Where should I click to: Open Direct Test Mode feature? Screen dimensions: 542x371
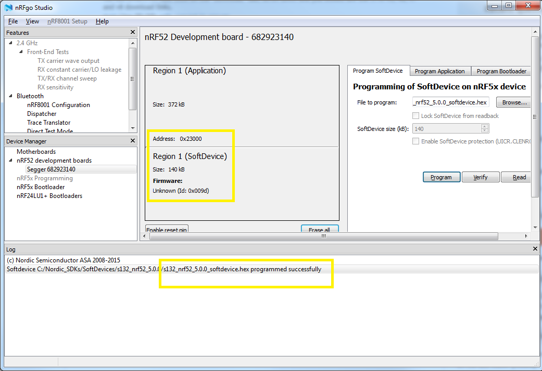50,131
